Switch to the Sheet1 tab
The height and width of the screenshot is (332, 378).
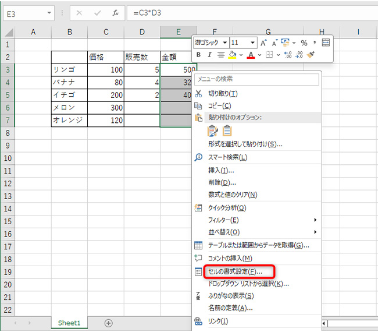[69, 323]
